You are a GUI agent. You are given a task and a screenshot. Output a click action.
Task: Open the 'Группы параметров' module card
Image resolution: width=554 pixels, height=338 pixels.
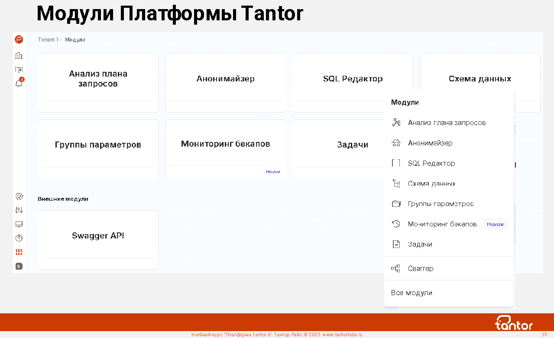(98, 145)
